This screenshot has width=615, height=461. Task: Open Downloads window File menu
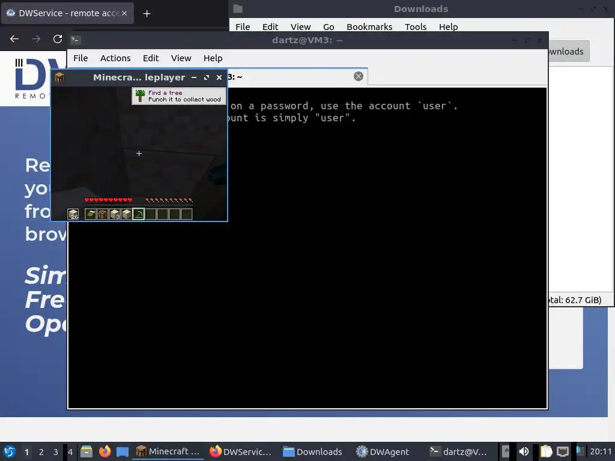point(243,26)
